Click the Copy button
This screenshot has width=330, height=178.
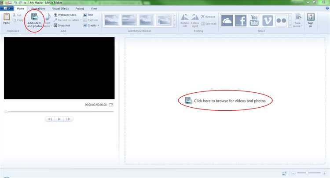coord(18,20)
